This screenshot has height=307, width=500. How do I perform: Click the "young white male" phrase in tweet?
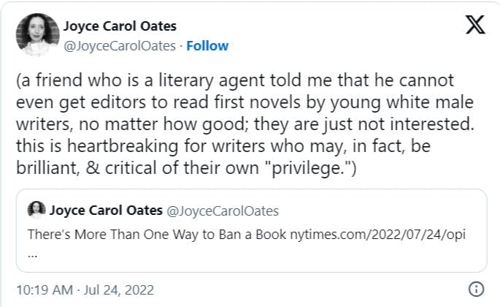tap(401, 103)
